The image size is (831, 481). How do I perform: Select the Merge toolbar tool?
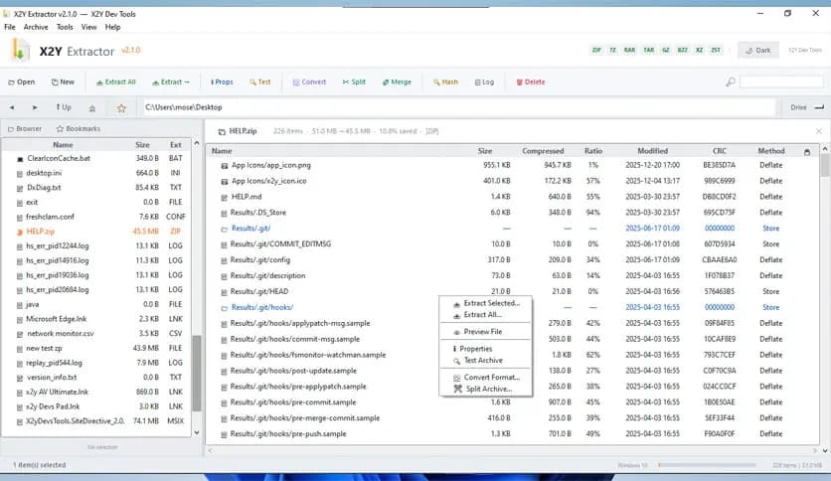click(397, 82)
